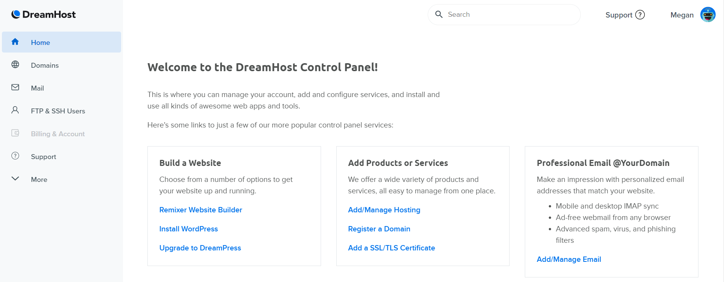Open Domains in the sidebar
Screen dimensions: 724x282
[45, 65]
